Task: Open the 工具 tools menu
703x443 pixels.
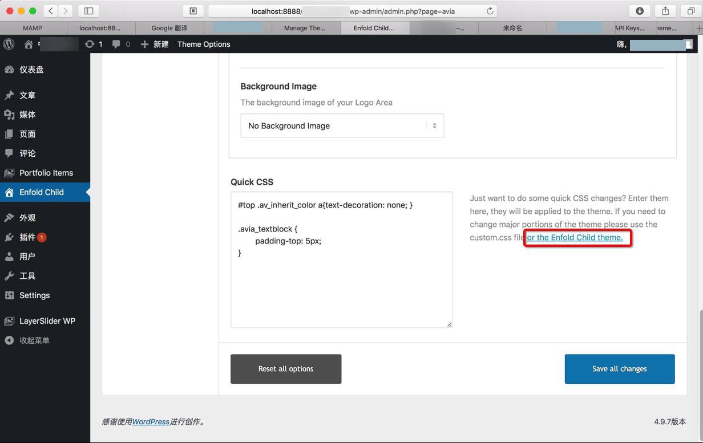Action: (45, 276)
